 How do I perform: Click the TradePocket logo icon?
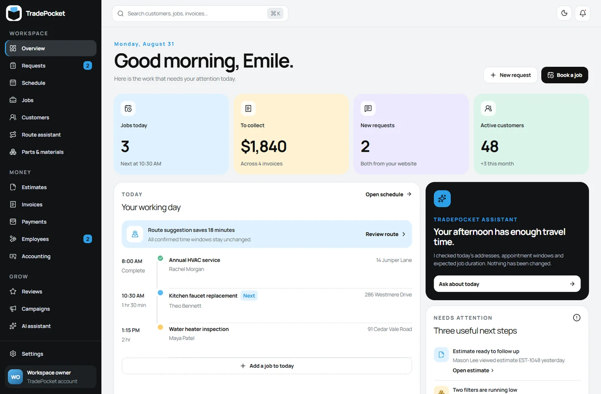[x=14, y=13]
